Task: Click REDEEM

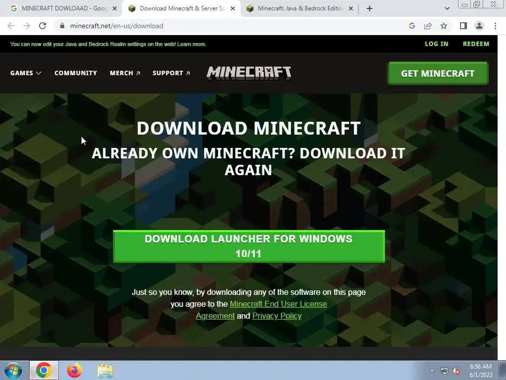Action: point(476,44)
